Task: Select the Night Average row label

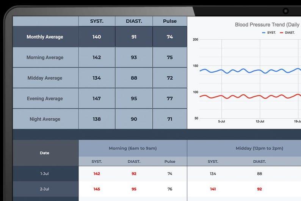Action: 45,119
